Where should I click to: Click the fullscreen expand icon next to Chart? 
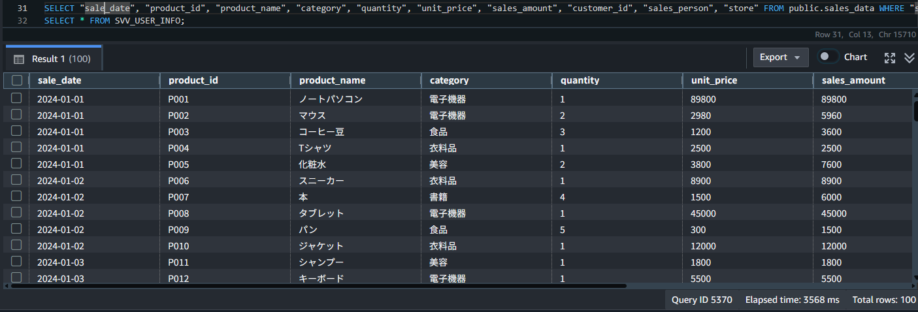click(x=889, y=57)
